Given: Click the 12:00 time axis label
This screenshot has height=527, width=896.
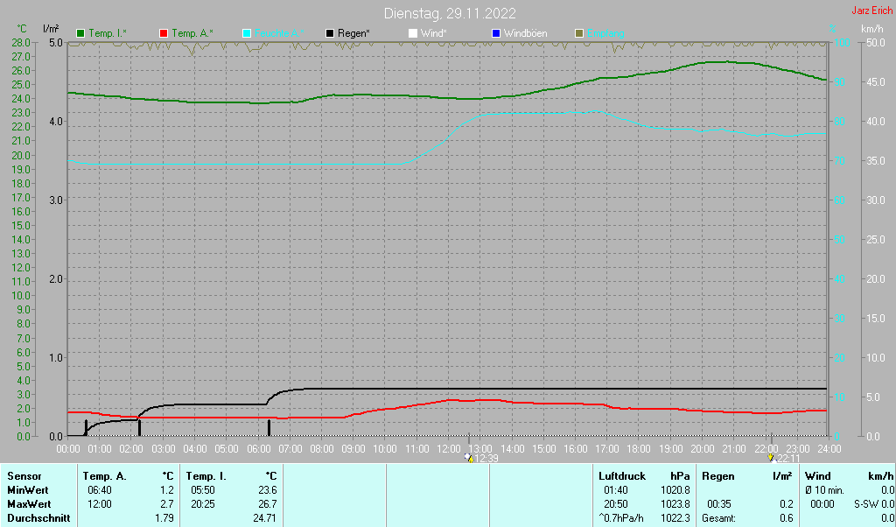Looking at the screenshot, I should click(449, 449).
